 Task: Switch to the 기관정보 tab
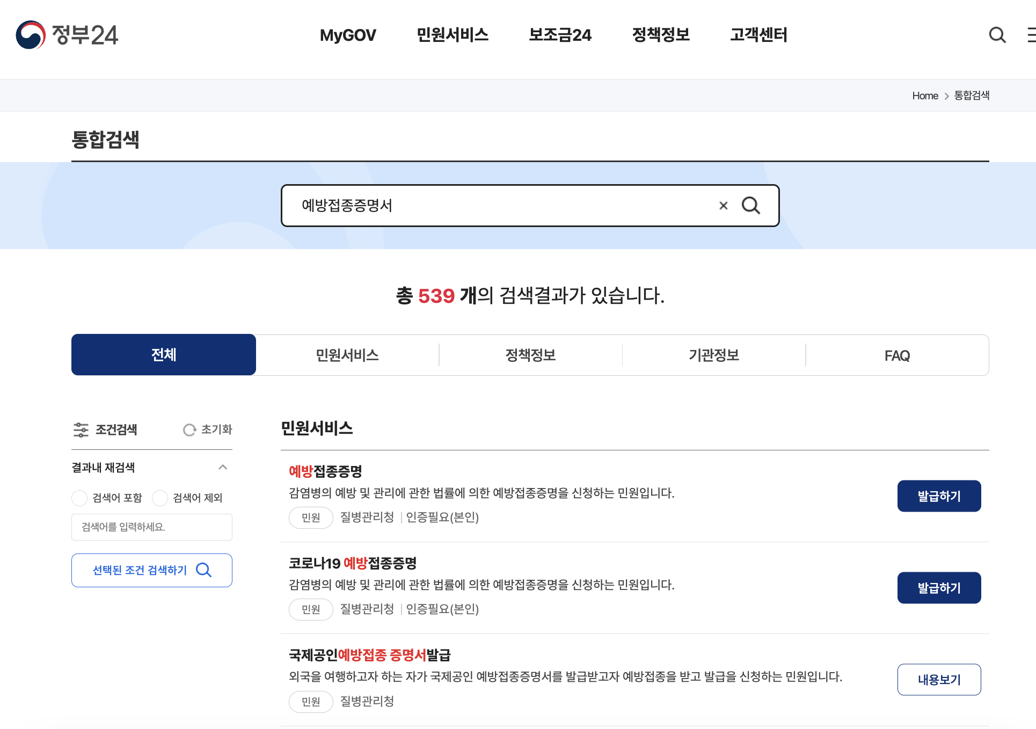pos(713,355)
